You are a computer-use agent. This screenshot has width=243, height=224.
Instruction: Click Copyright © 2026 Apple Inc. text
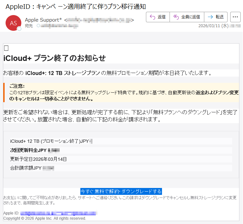coord(45,218)
